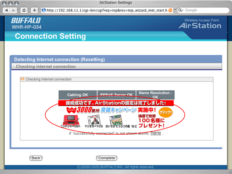
Task: Go back with Safari's back arrow
Action: pyautogui.click(x=7, y=10)
